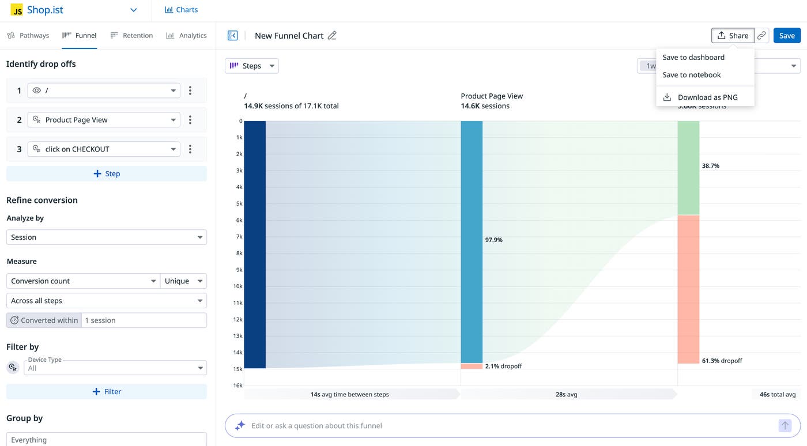Submit with the arrow icon in the question bar

(785, 425)
